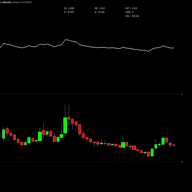Screen dimensions: 192x192
Task: Select the close value 'C: 0.99'
Action: [x=69, y=12]
